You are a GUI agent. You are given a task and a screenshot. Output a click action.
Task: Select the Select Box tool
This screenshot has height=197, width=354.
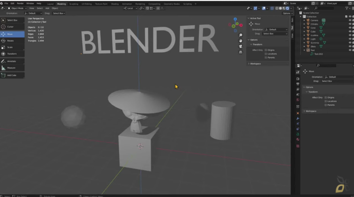[12, 20]
